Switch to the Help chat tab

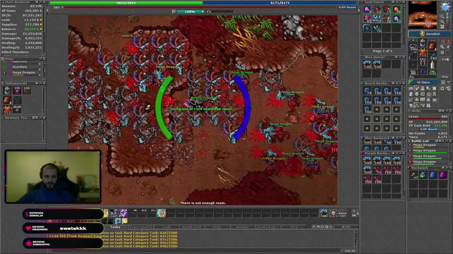[217, 227]
